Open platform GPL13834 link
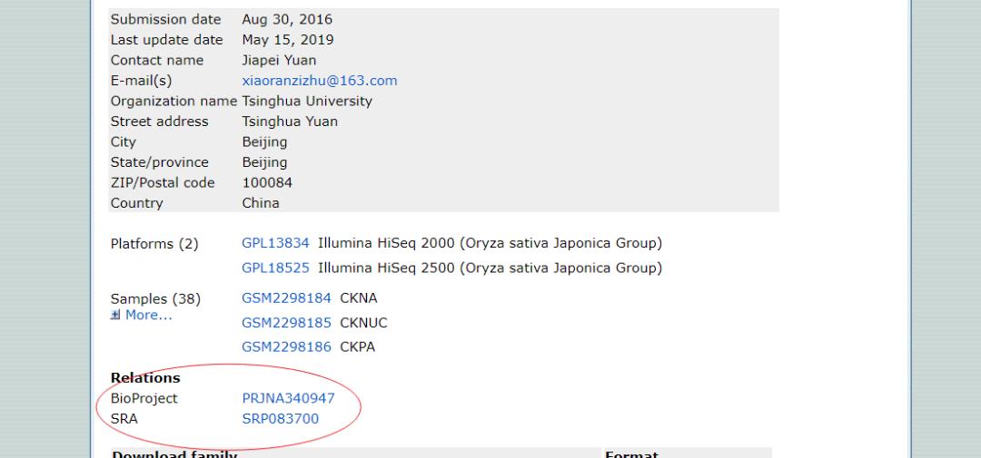This screenshot has width=981, height=458. click(275, 243)
